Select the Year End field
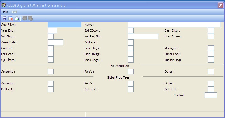 tap(52, 30)
